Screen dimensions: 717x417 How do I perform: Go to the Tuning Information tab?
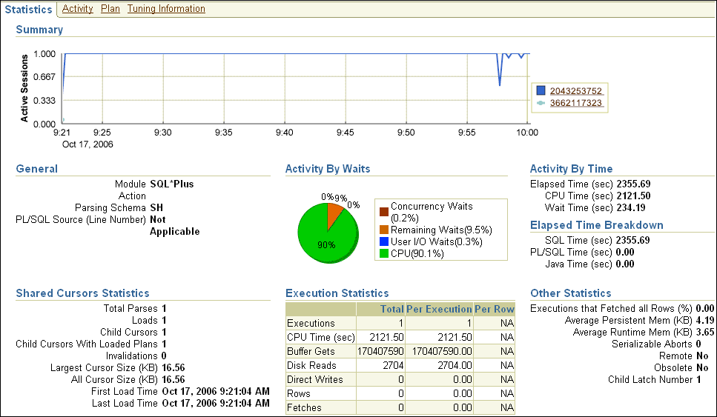[166, 9]
